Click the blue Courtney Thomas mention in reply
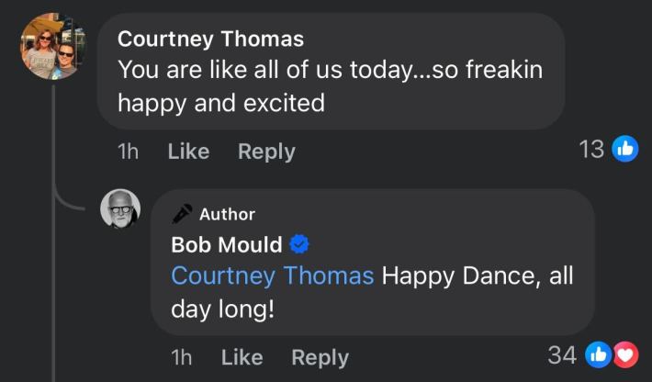Image resolution: width=652 pixels, height=382 pixels. point(273,275)
